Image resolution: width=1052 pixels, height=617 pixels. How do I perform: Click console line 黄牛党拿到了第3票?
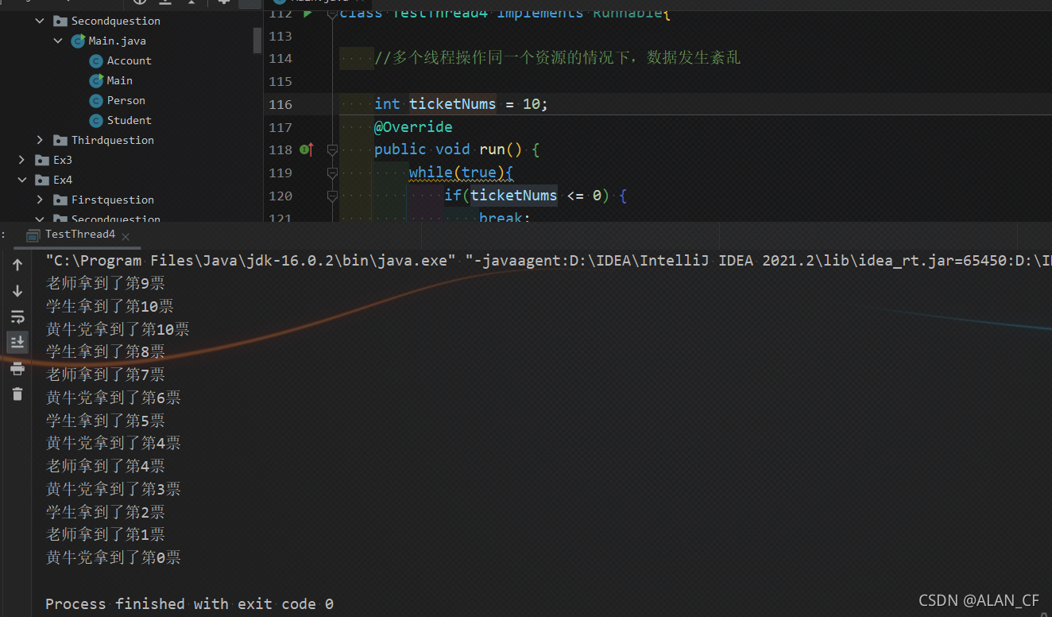click(x=113, y=489)
